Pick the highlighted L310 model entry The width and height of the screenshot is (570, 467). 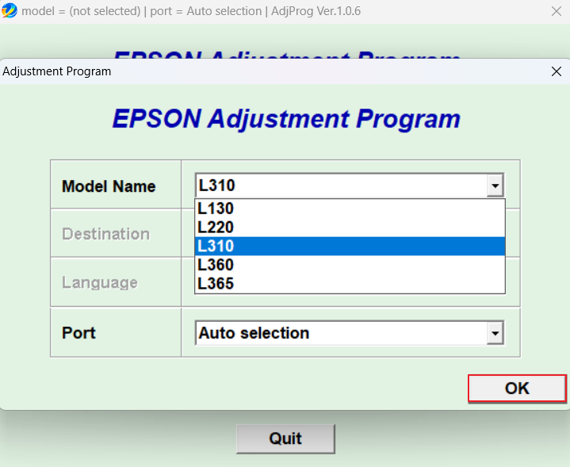(349, 247)
